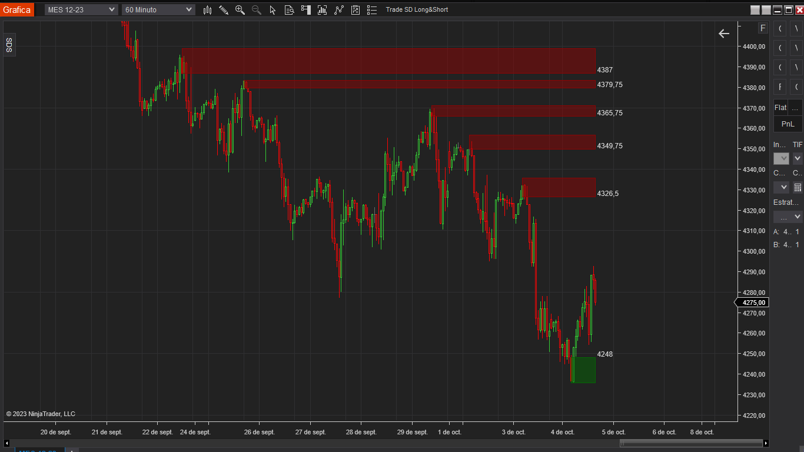Select the MES 12-23 tab at bottom

click(39, 450)
